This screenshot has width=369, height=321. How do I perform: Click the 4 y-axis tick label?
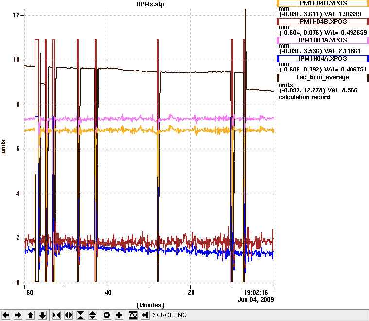click(18, 194)
